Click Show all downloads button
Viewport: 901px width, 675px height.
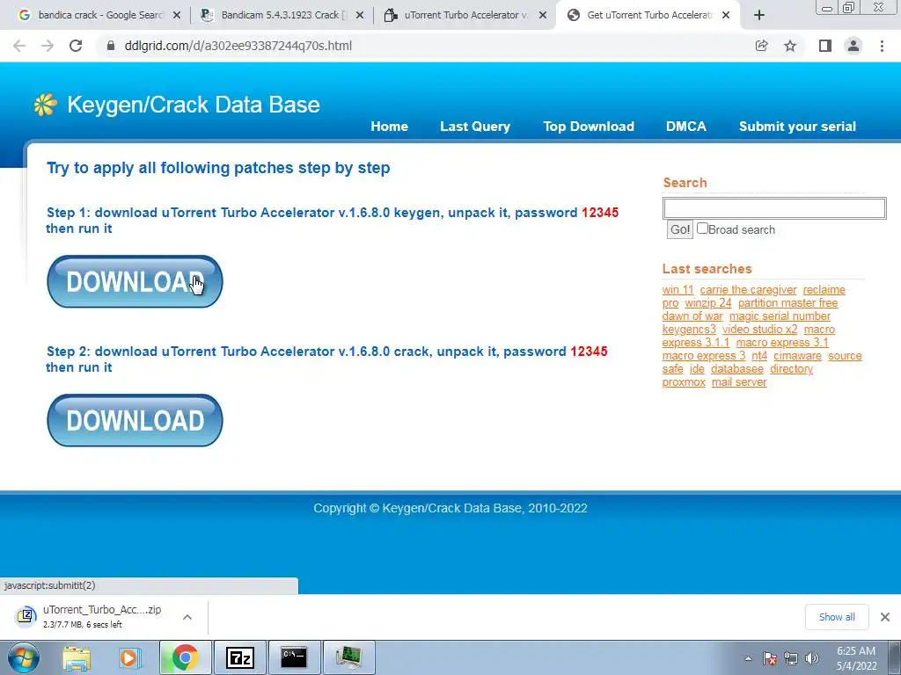tap(837, 617)
